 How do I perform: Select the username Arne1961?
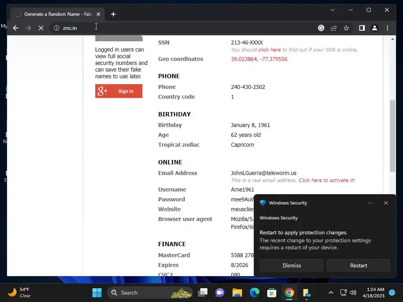coord(242,190)
